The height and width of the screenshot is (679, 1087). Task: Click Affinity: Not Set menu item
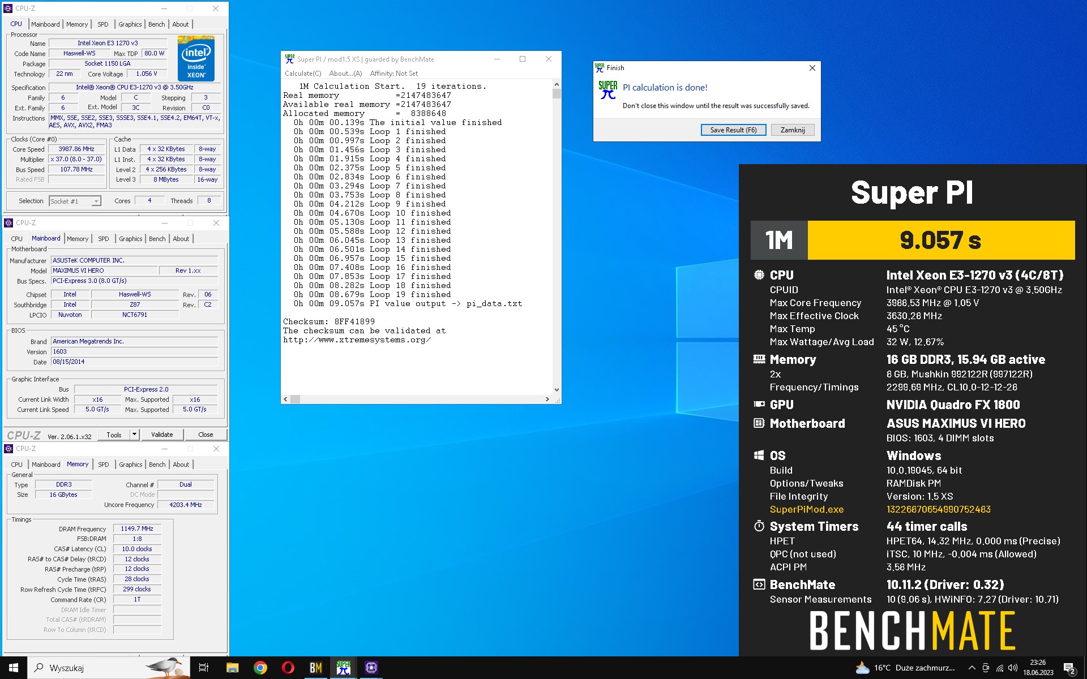394,74
